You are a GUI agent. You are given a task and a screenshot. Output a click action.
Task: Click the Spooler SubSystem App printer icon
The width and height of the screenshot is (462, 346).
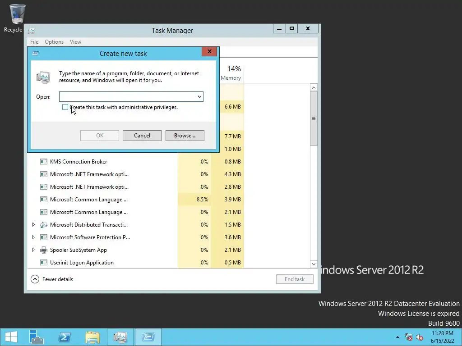pos(44,250)
